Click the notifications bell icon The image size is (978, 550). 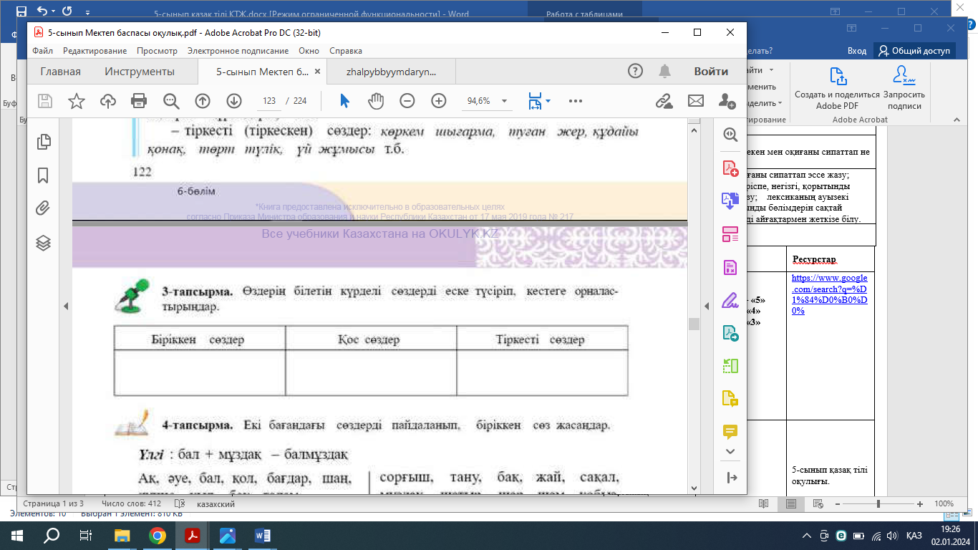(x=665, y=71)
